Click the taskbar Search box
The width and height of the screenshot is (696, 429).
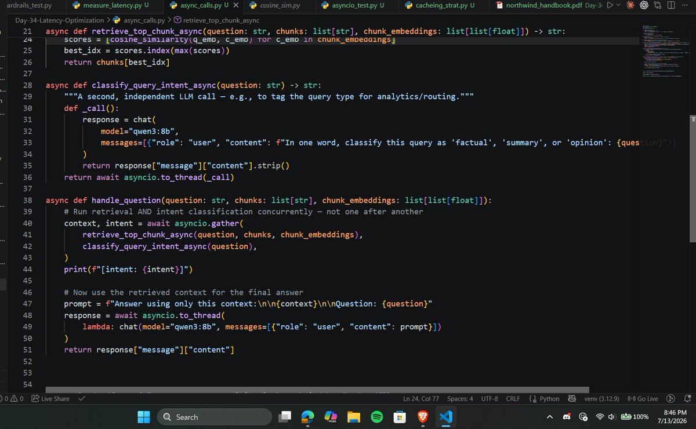click(x=215, y=417)
